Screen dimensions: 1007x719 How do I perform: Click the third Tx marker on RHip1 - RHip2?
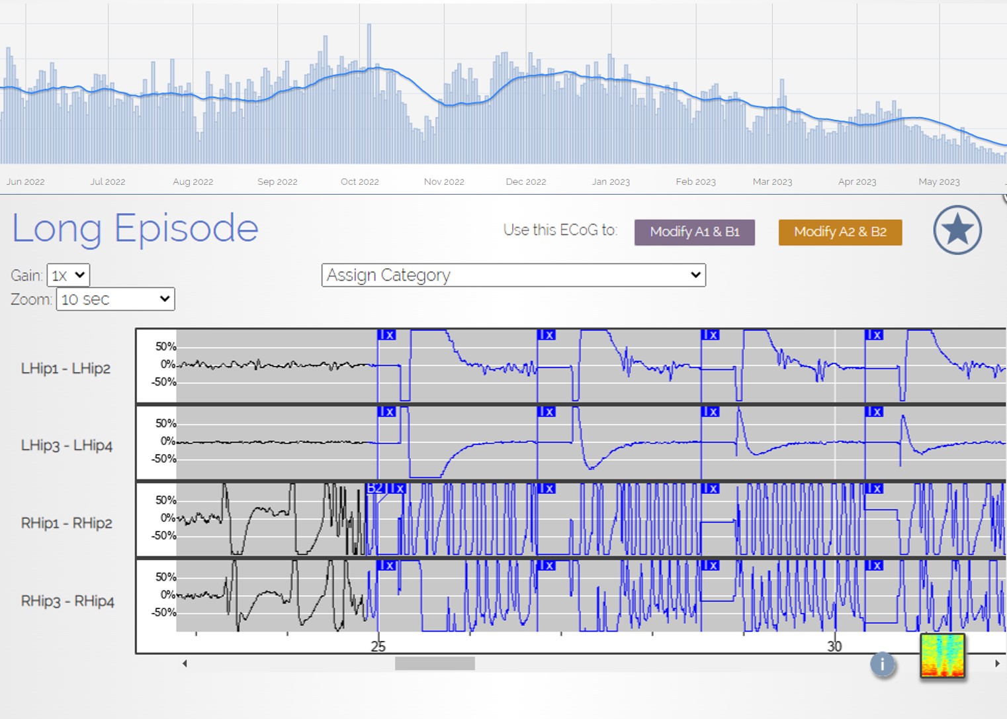tap(710, 489)
